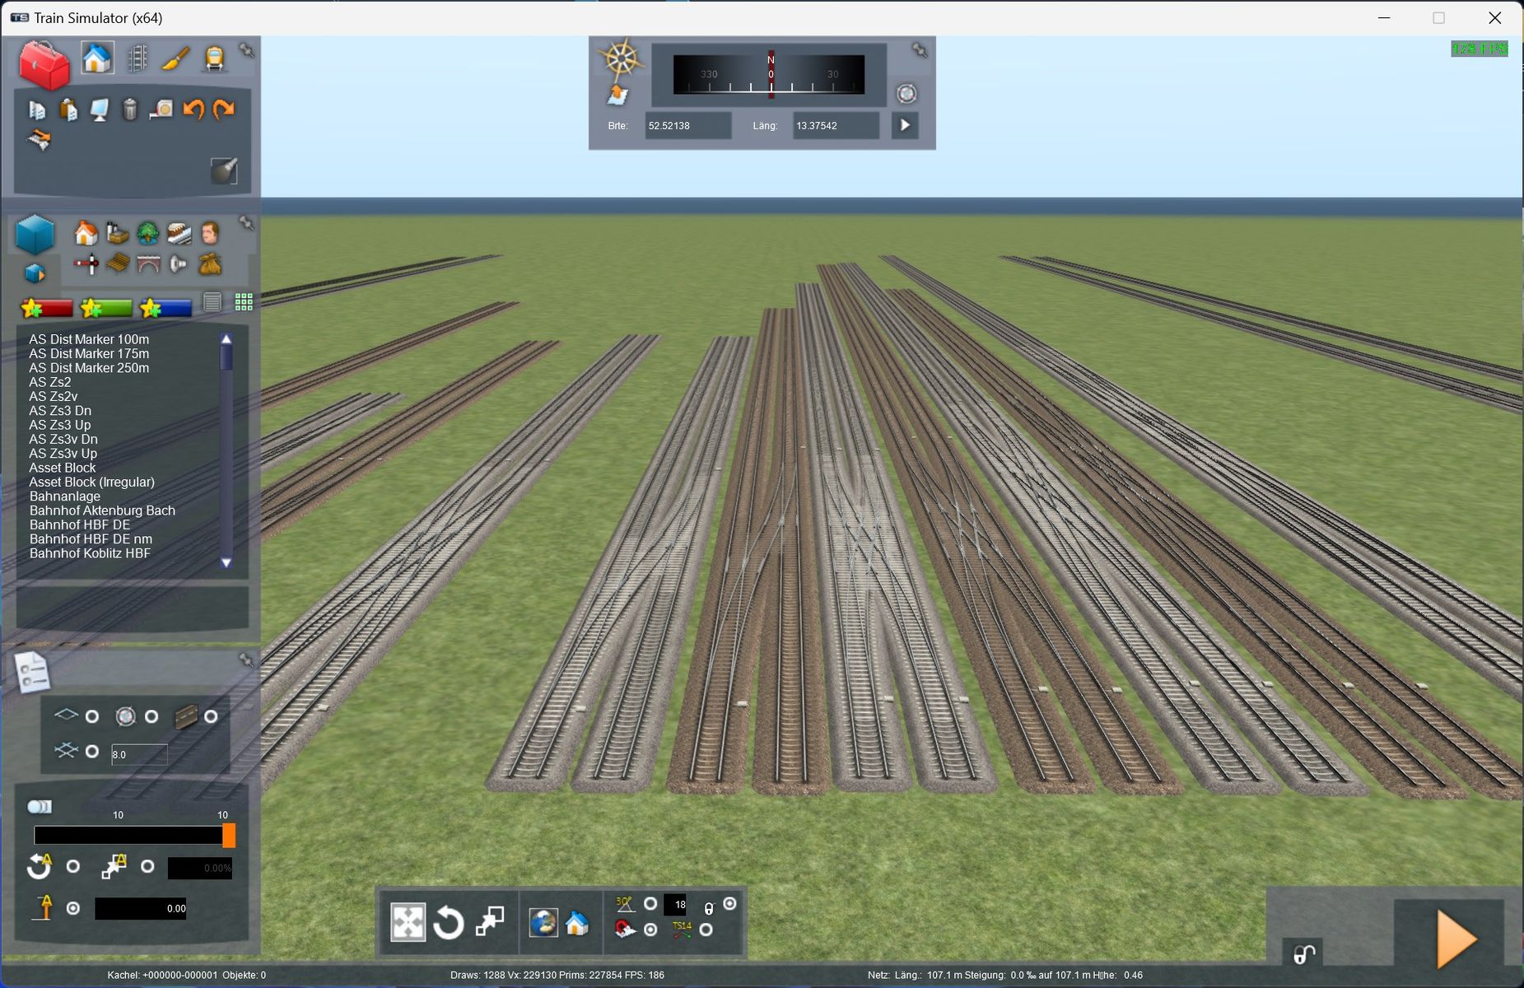Screen dimensions: 1524x988
Task: Select the mesh grid radio option
Action: [x=92, y=752]
